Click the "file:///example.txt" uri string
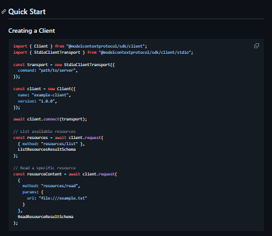Viewport: 272px width, 236px height. coord(63,198)
